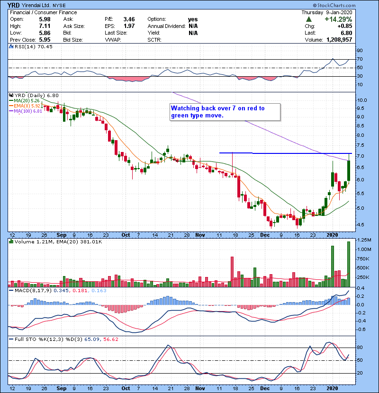Image resolution: width=379 pixels, height=393 pixels.
Task: Select the High price value 7.11
Action: click(x=45, y=26)
